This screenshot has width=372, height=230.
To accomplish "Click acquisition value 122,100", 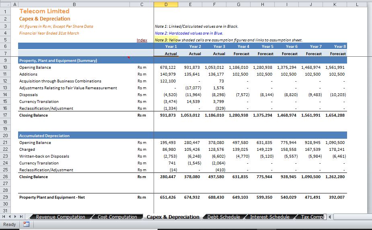I will click(x=168, y=81).
